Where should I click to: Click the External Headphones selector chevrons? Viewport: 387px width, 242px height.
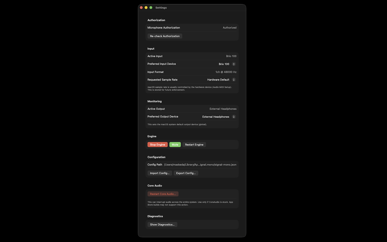point(233,116)
